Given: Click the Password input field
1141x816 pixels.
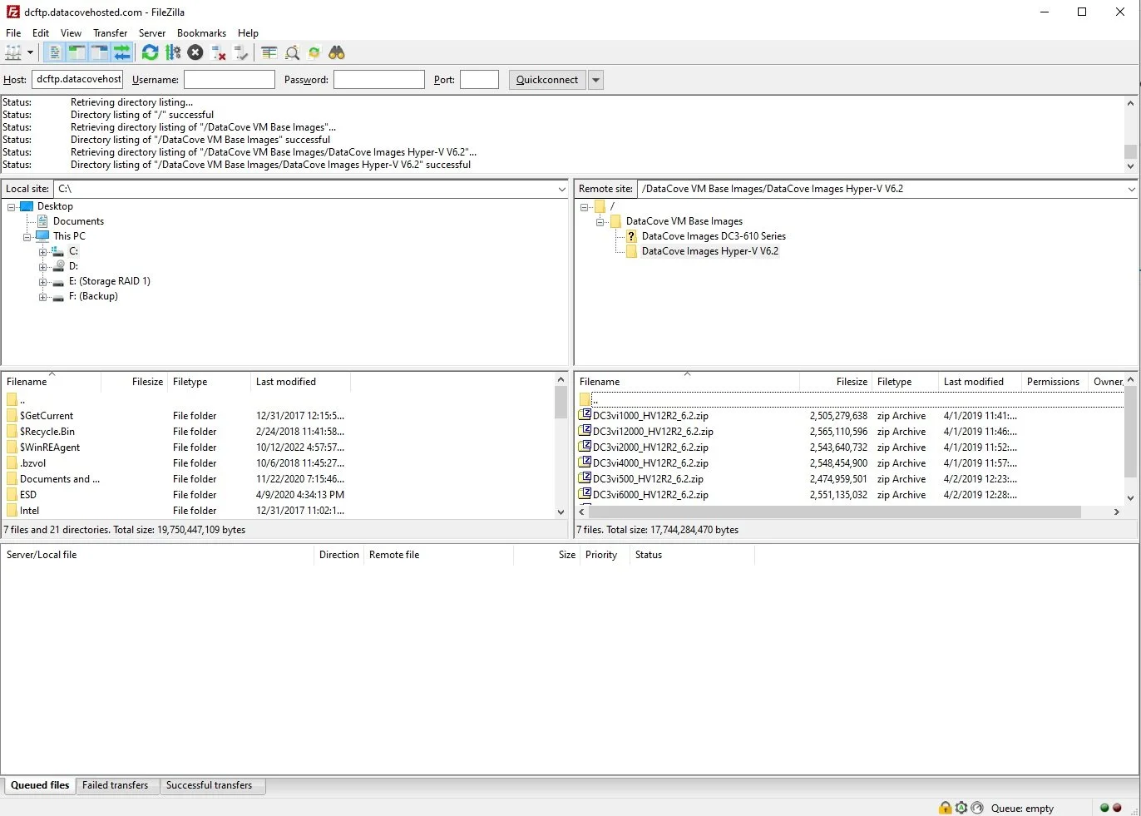Looking at the screenshot, I should (x=378, y=79).
